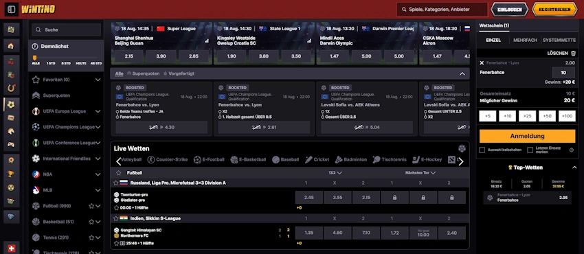The height and width of the screenshot is (254, 584).
Task: Add +100 to the stake
Action: point(567,116)
